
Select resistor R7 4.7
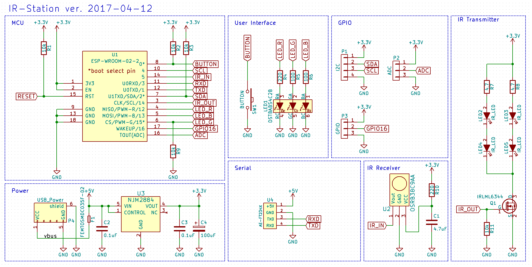[487, 87]
